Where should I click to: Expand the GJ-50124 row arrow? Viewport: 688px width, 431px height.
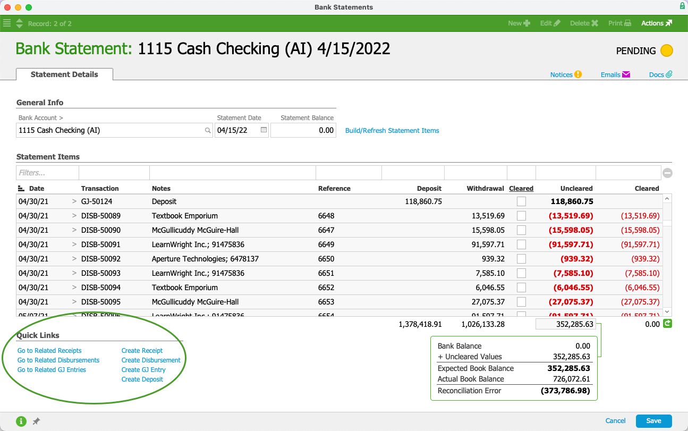[x=74, y=202]
